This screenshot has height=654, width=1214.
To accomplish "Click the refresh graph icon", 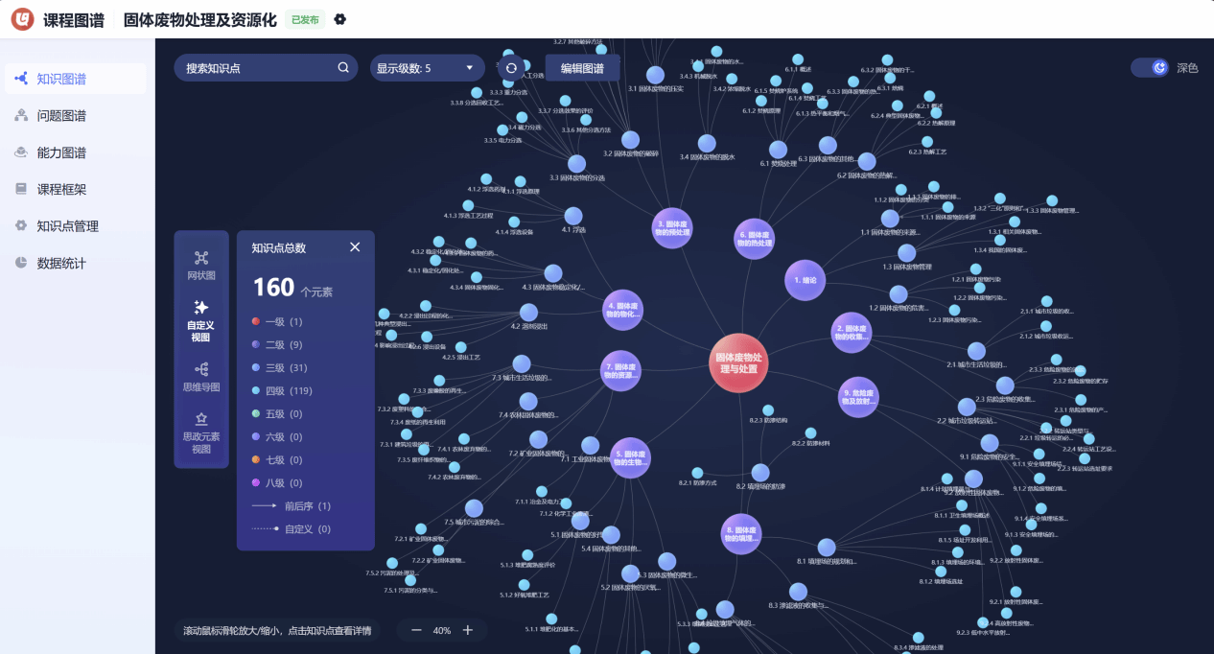I will coord(511,68).
